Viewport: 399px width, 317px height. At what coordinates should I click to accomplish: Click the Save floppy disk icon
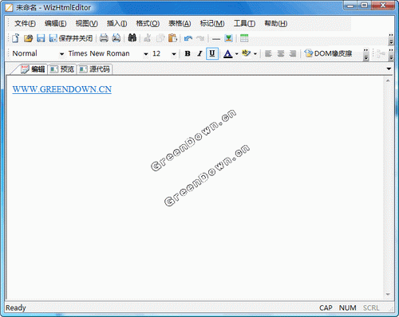[41, 38]
